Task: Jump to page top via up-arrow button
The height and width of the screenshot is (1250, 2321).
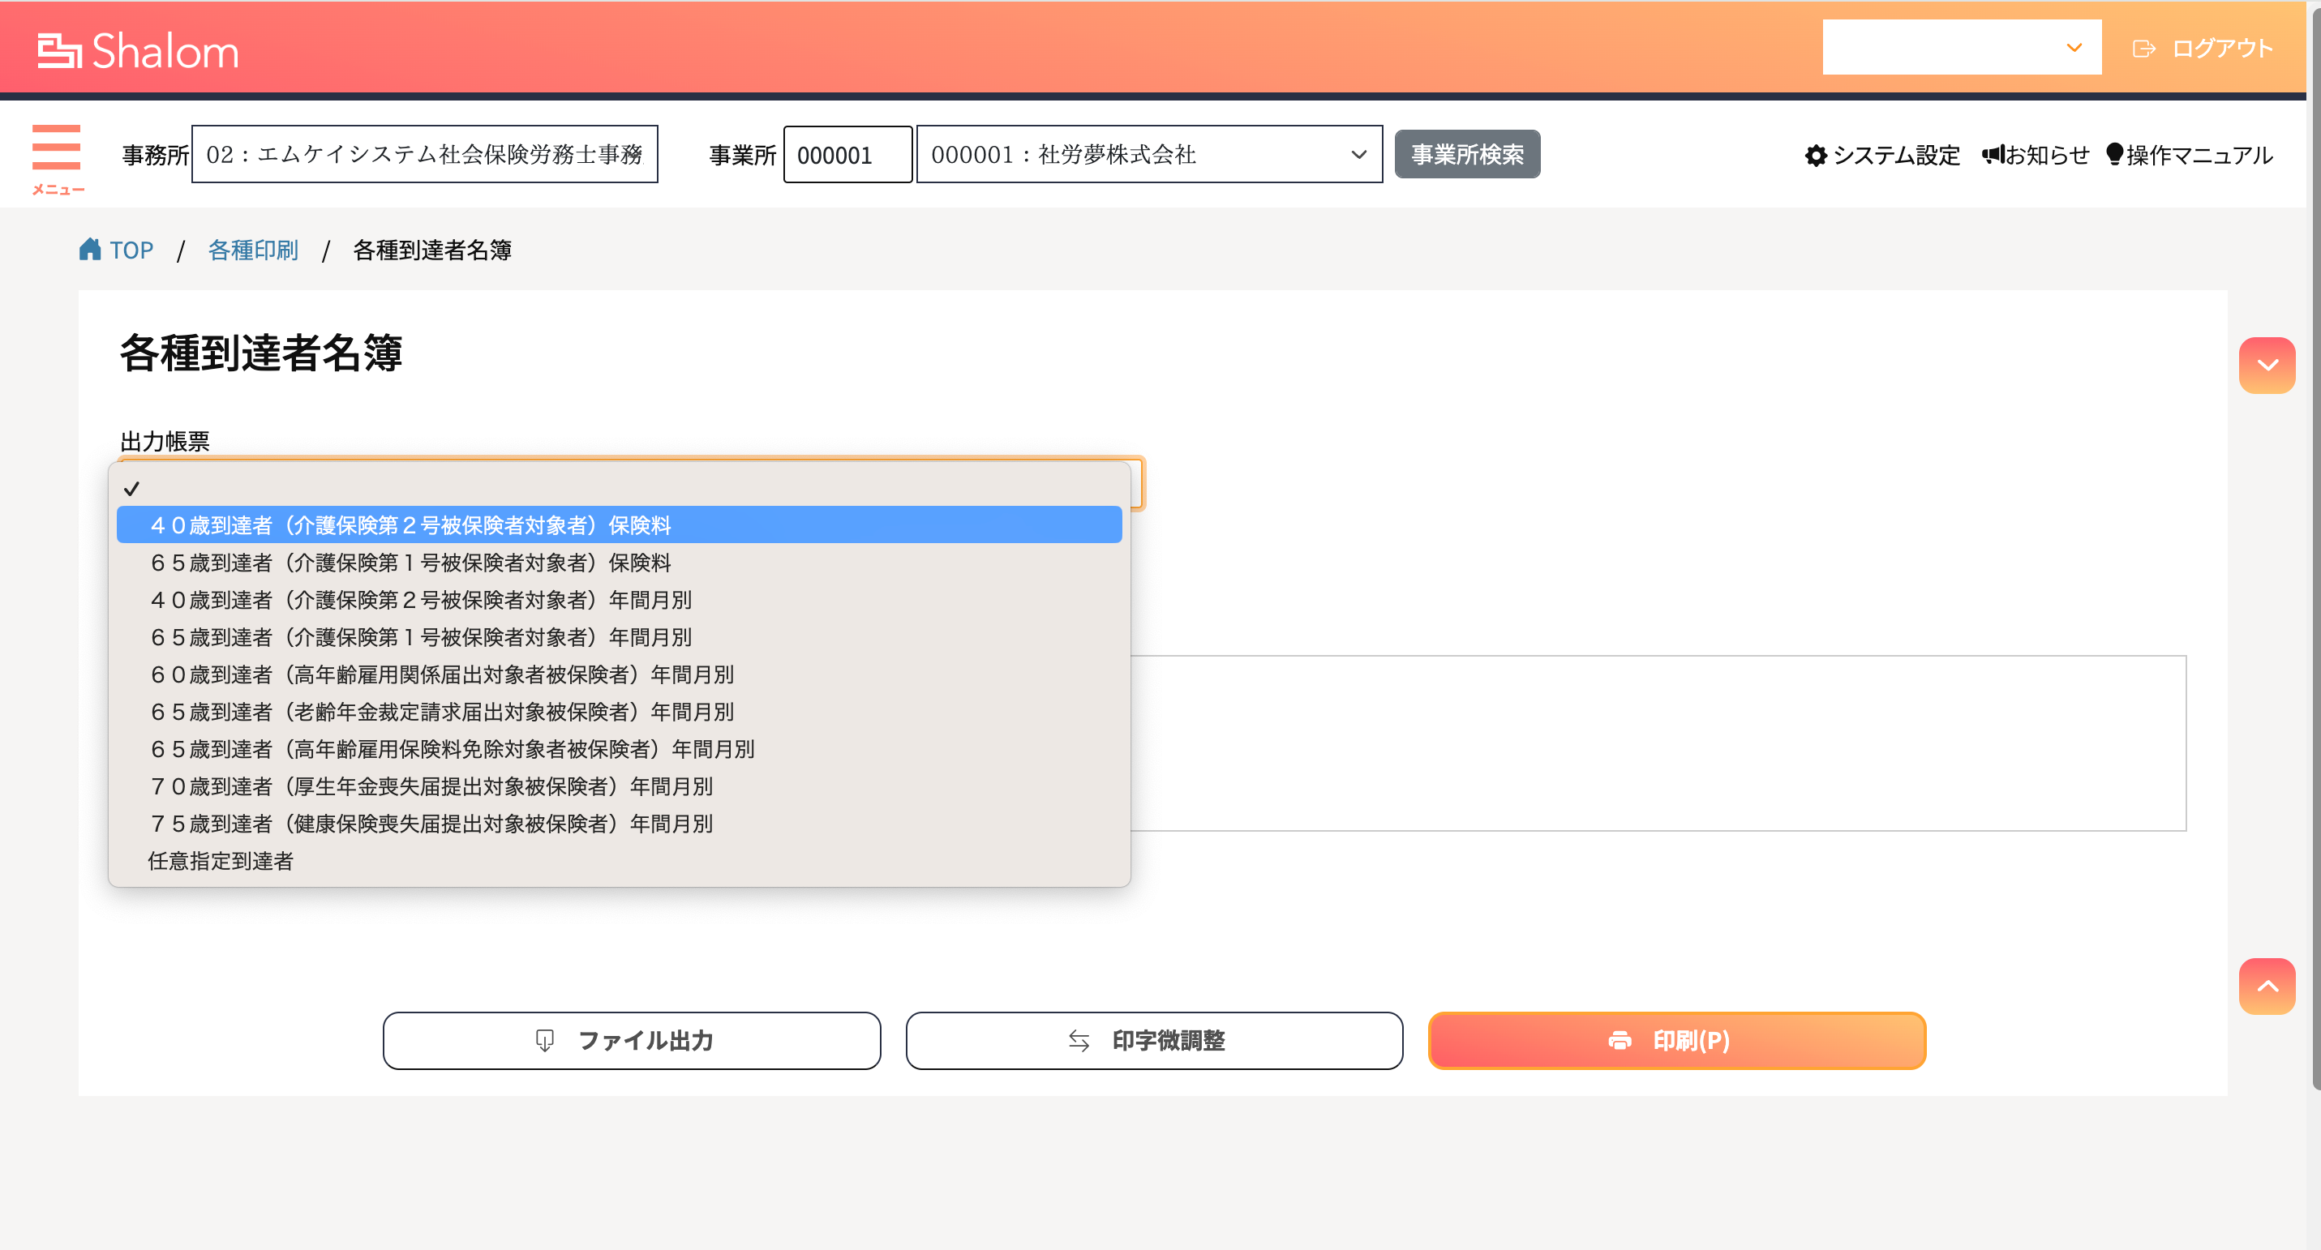Action: click(x=2267, y=986)
